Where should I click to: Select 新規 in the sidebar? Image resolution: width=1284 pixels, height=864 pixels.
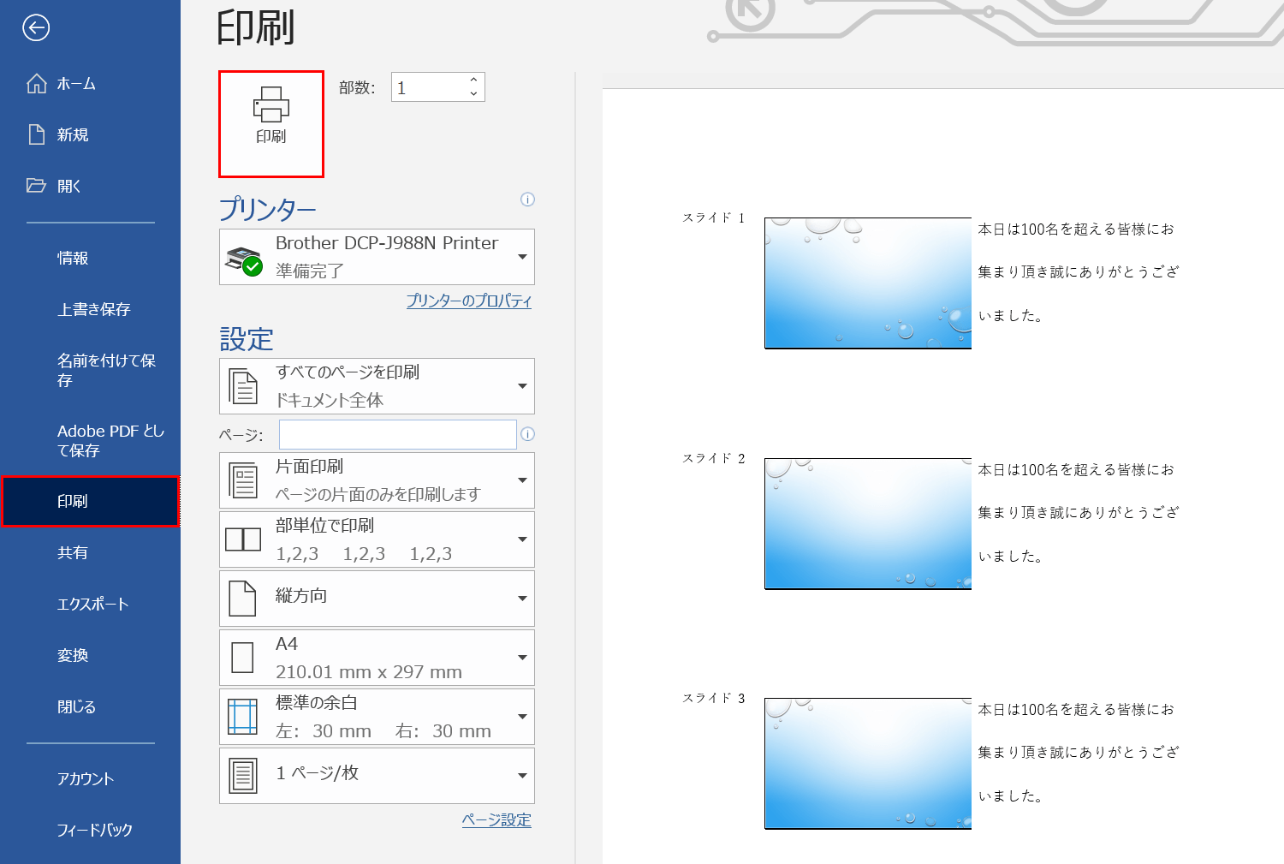pos(90,135)
